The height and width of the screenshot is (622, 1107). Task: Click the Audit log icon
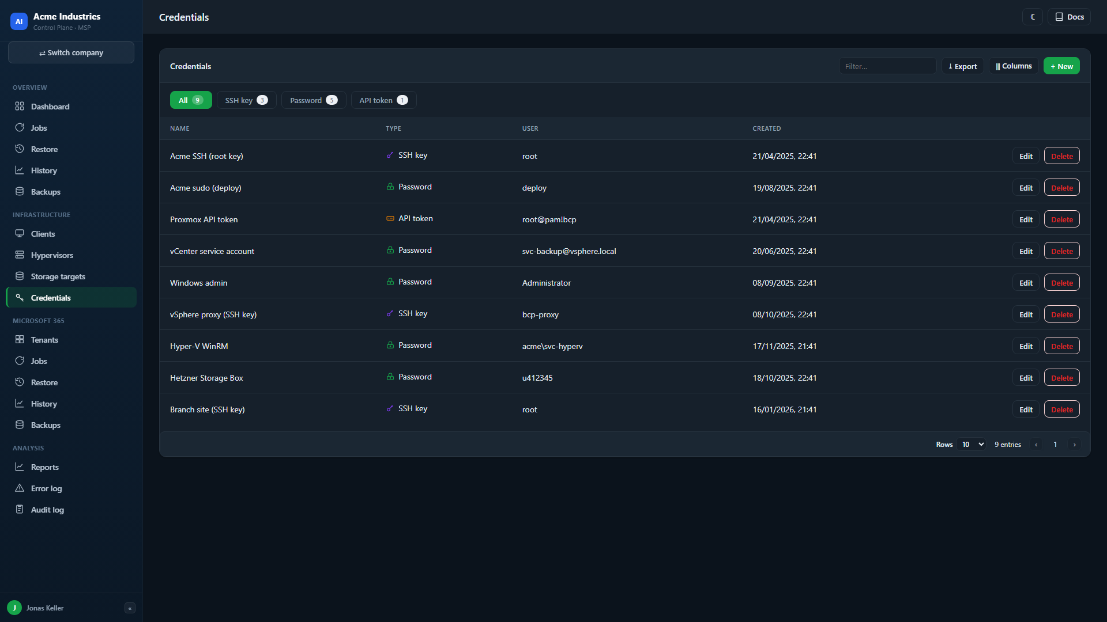20,510
